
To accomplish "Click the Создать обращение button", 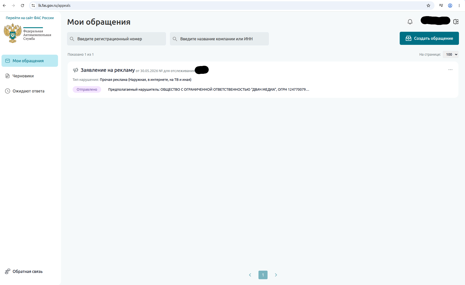I will point(429,38).
